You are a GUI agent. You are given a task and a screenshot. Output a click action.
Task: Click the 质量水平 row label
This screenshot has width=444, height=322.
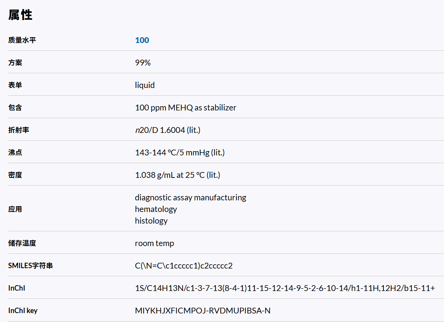(x=22, y=40)
